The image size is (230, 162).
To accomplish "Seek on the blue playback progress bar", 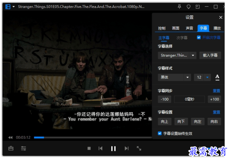I will [93, 138].
